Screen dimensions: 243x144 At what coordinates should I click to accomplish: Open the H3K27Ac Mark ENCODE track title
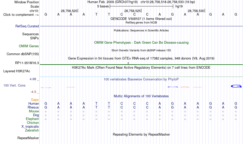click(141, 68)
